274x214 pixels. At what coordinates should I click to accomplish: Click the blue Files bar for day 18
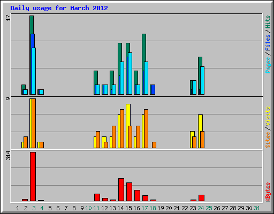[x=153, y=89]
